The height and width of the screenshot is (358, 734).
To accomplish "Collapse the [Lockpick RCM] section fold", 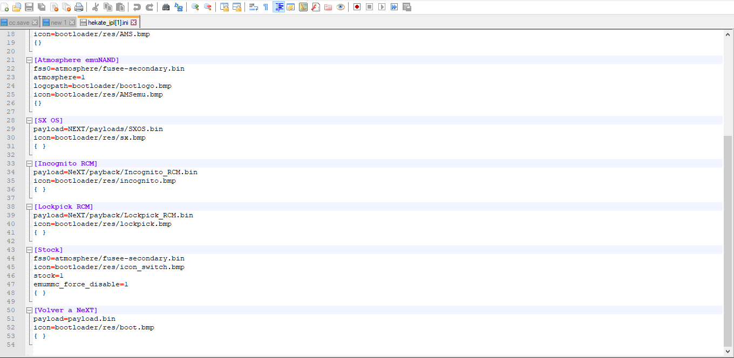I will click(29, 207).
